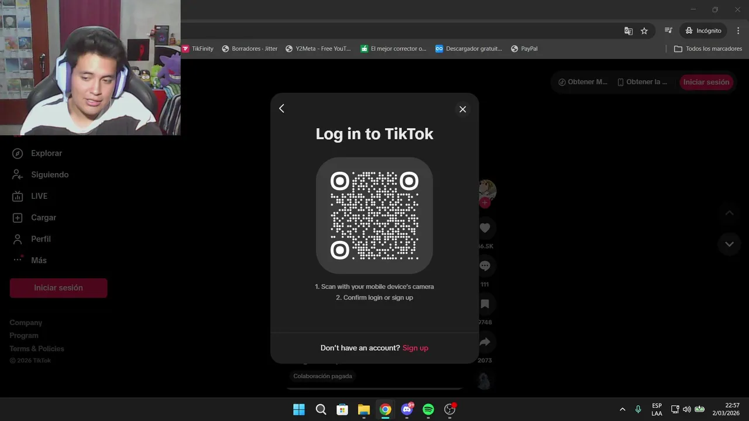Expand the Terms & Policies footer section

(37, 348)
